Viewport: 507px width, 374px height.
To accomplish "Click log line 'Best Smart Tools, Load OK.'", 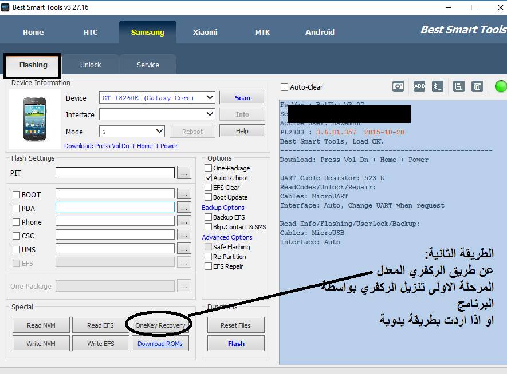I will [332, 141].
